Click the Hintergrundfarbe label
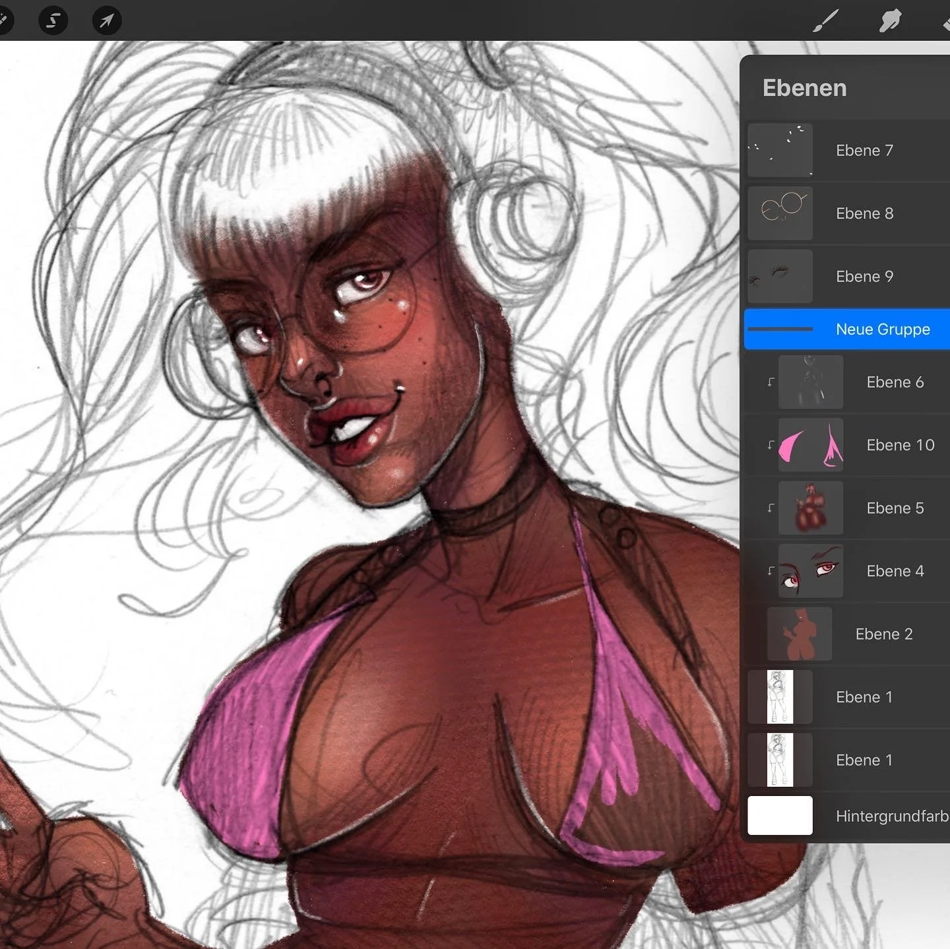The width and height of the screenshot is (950, 949). click(893, 816)
